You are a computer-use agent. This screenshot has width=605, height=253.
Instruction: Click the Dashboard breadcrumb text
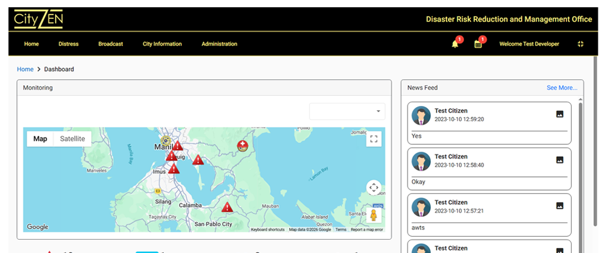point(59,69)
